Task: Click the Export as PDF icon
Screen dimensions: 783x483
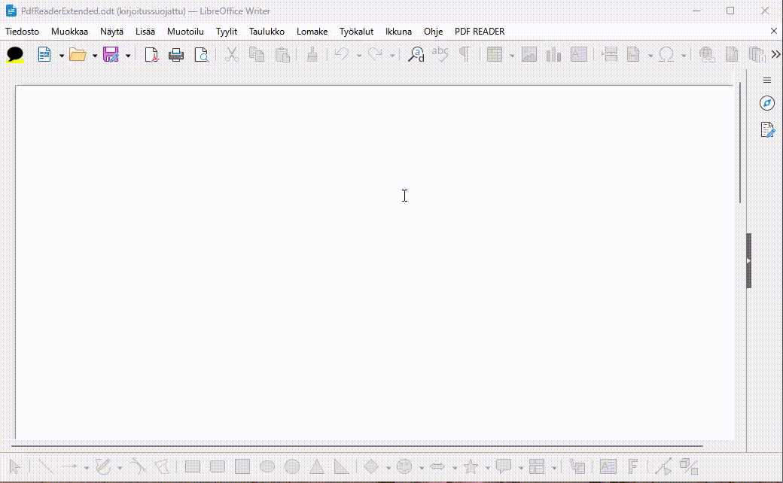Action: coord(151,54)
